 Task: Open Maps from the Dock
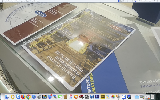(x=108, y=97)
